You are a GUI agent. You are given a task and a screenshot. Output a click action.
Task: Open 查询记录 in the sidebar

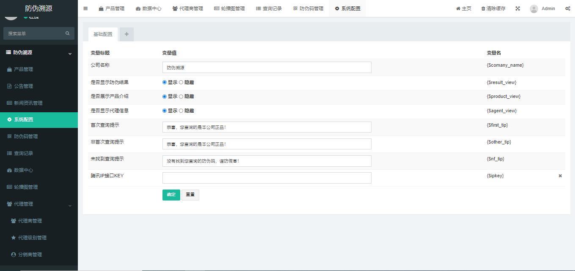click(39, 153)
